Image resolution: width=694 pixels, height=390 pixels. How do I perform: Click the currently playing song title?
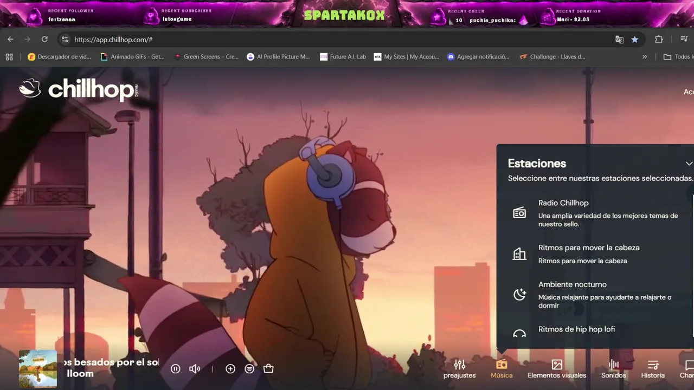click(x=111, y=362)
